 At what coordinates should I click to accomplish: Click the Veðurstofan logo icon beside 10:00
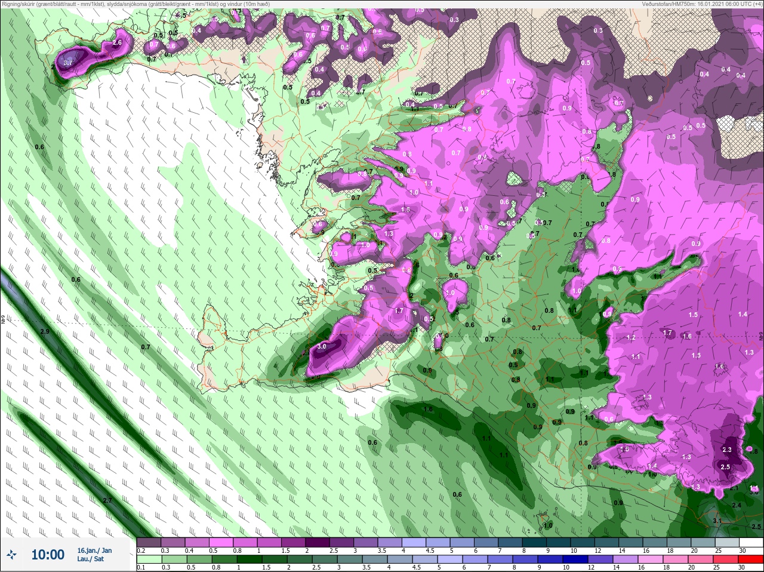pyautogui.click(x=11, y=555)
